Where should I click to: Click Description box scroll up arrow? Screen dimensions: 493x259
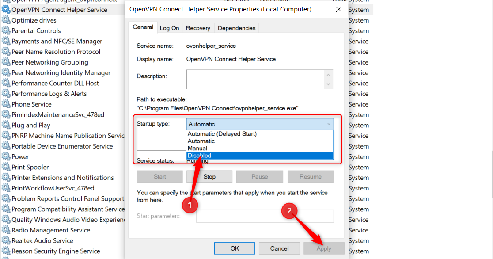[x=328, y=75]
